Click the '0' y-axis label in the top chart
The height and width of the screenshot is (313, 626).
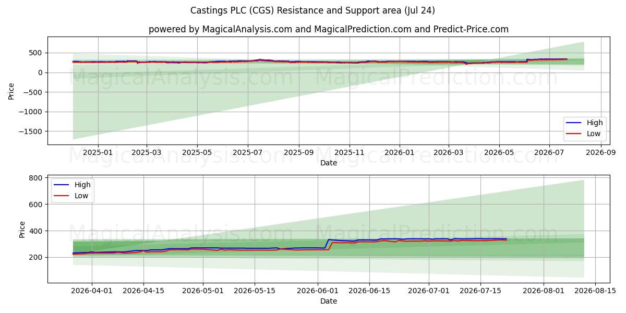[41, 73]
